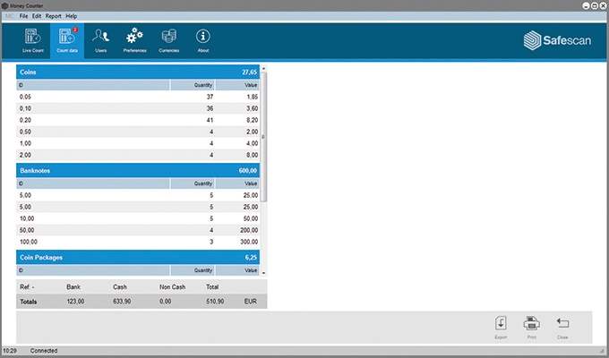609x358 pixels.
Task: Click the Safescan logo
Action: point(554,39)
